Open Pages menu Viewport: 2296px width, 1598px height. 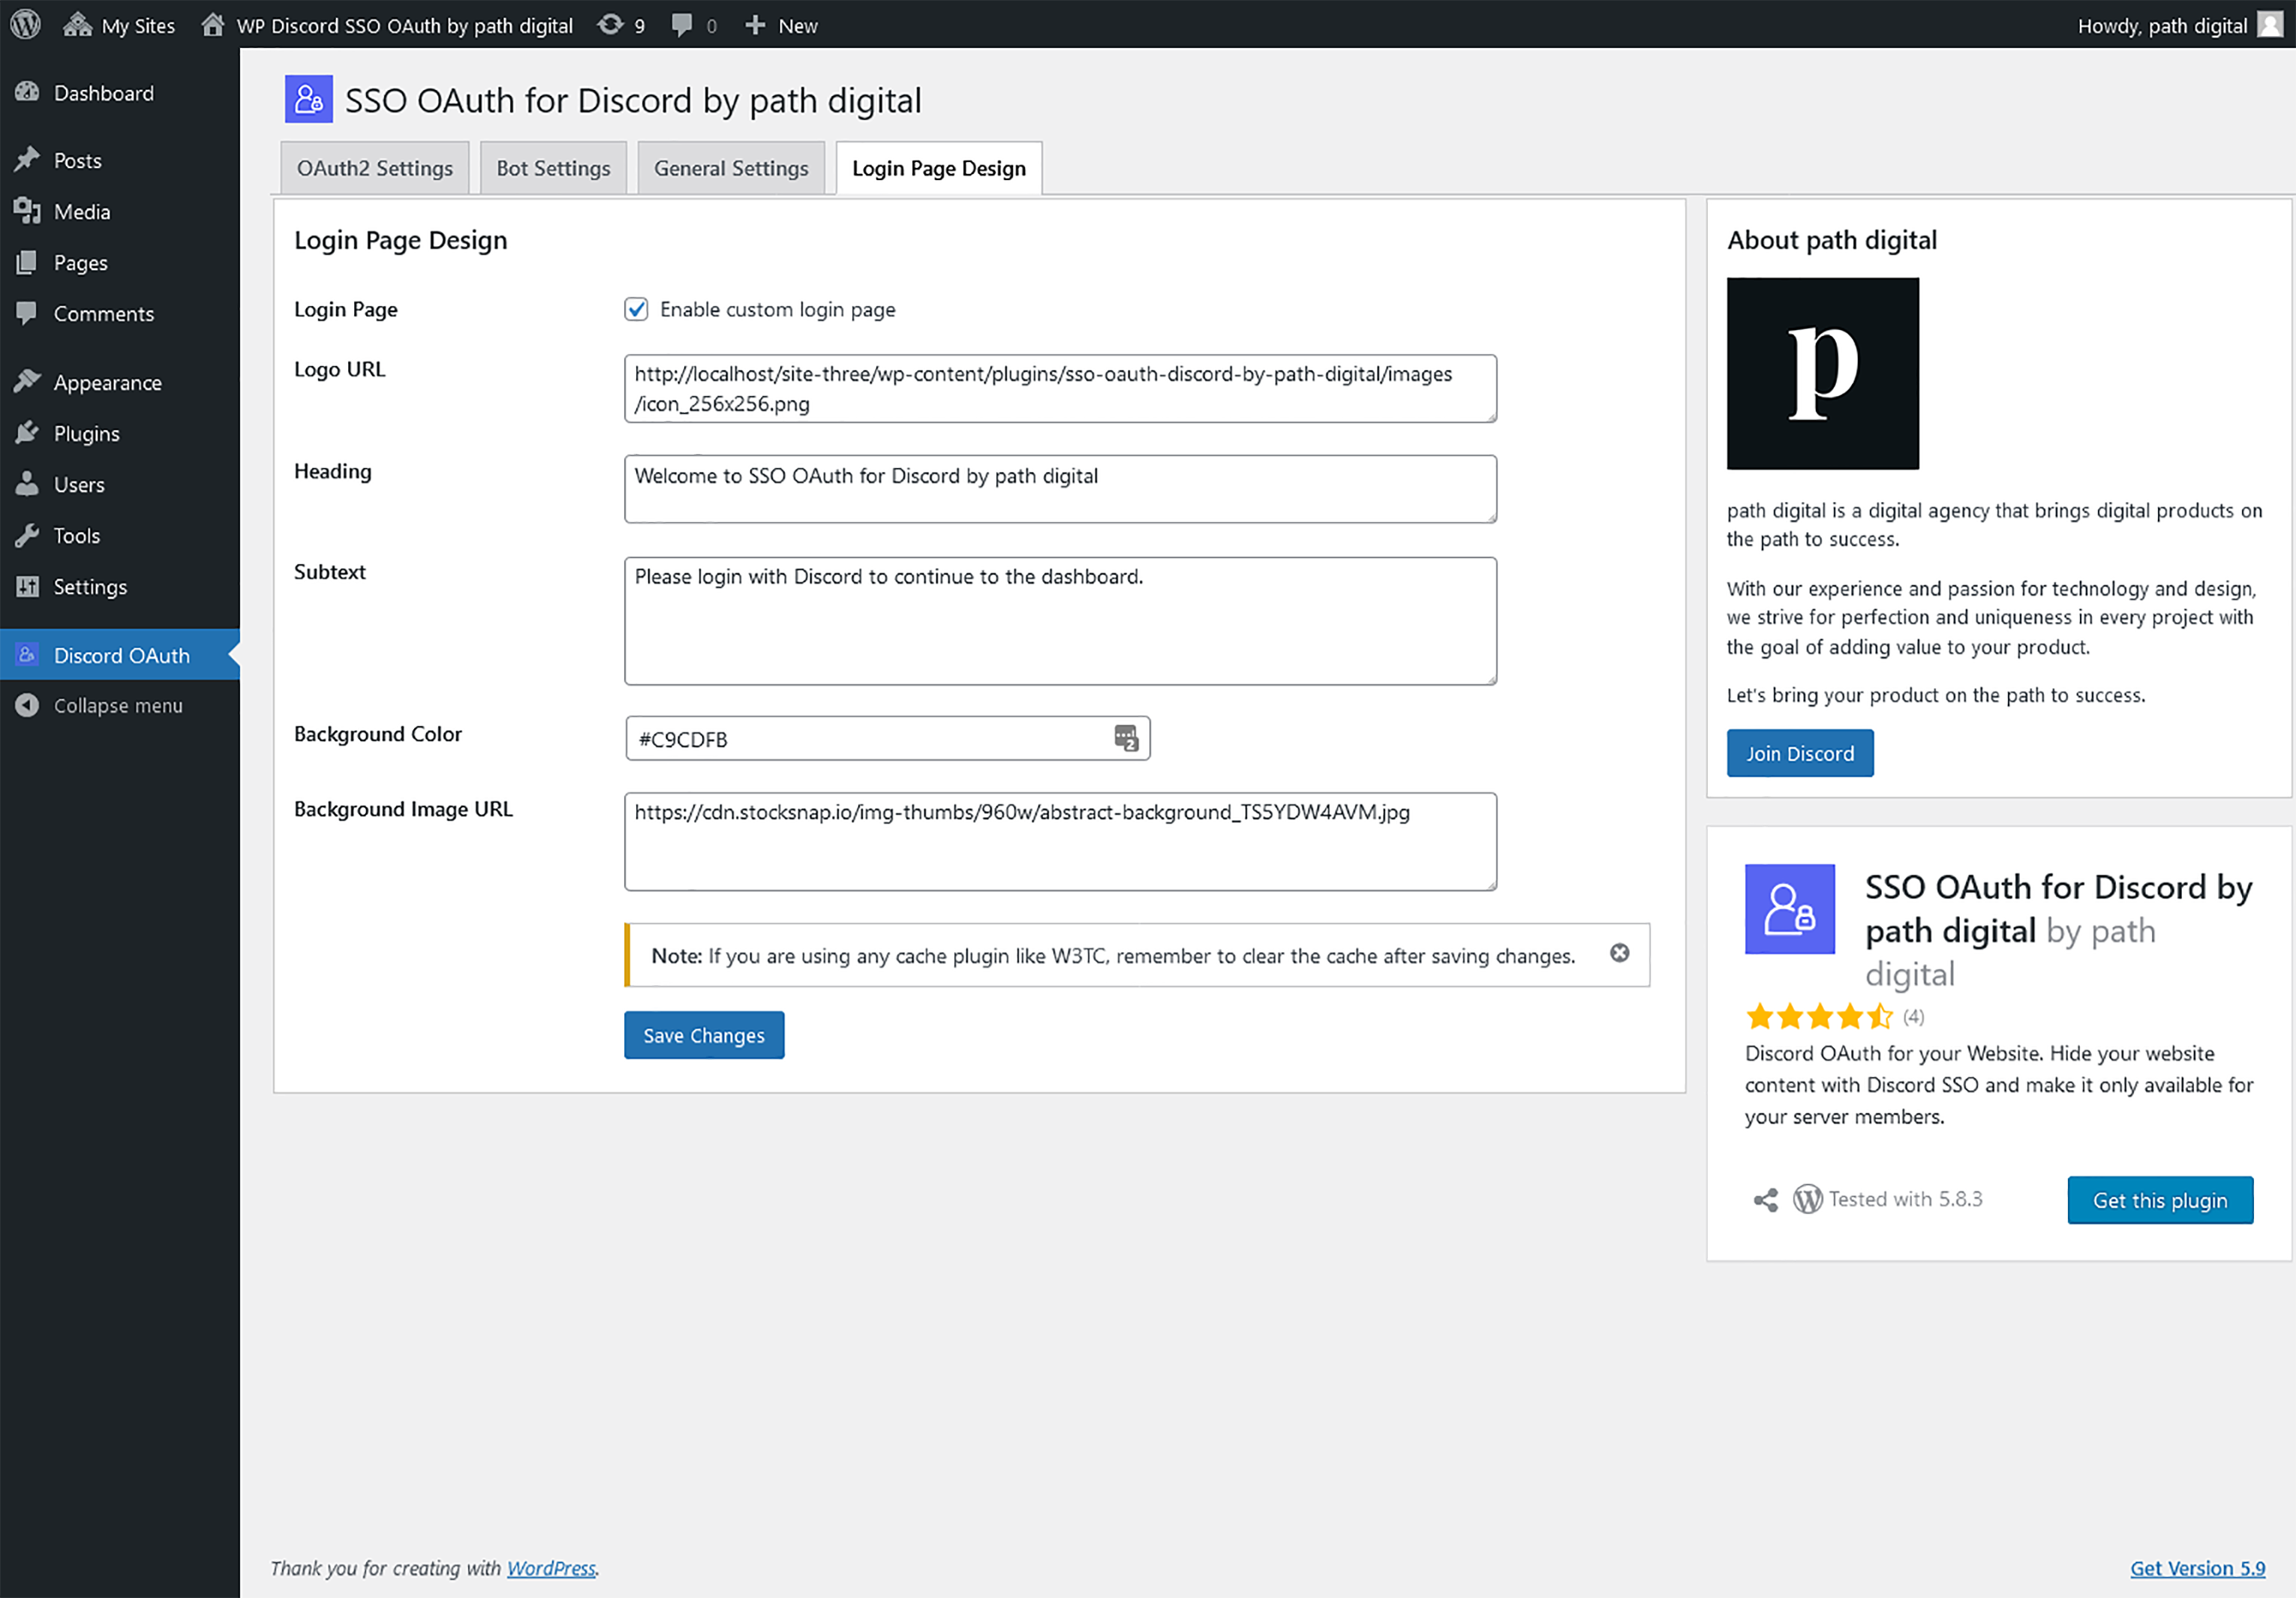click(x=120, y=262)
